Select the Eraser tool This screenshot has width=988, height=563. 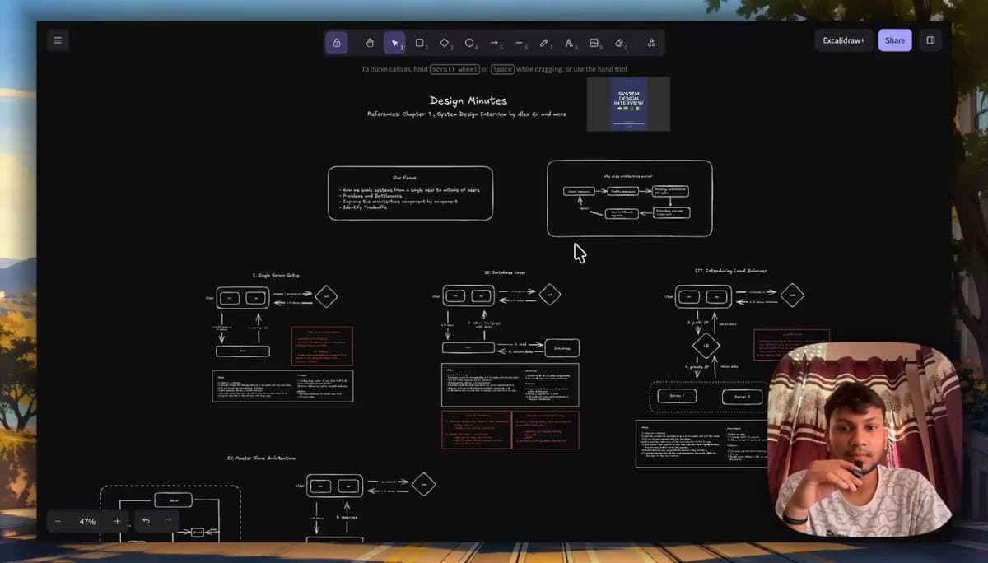(620, 43)
